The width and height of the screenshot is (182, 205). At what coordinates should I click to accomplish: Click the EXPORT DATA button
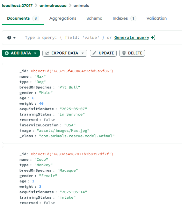coord(65,53)
